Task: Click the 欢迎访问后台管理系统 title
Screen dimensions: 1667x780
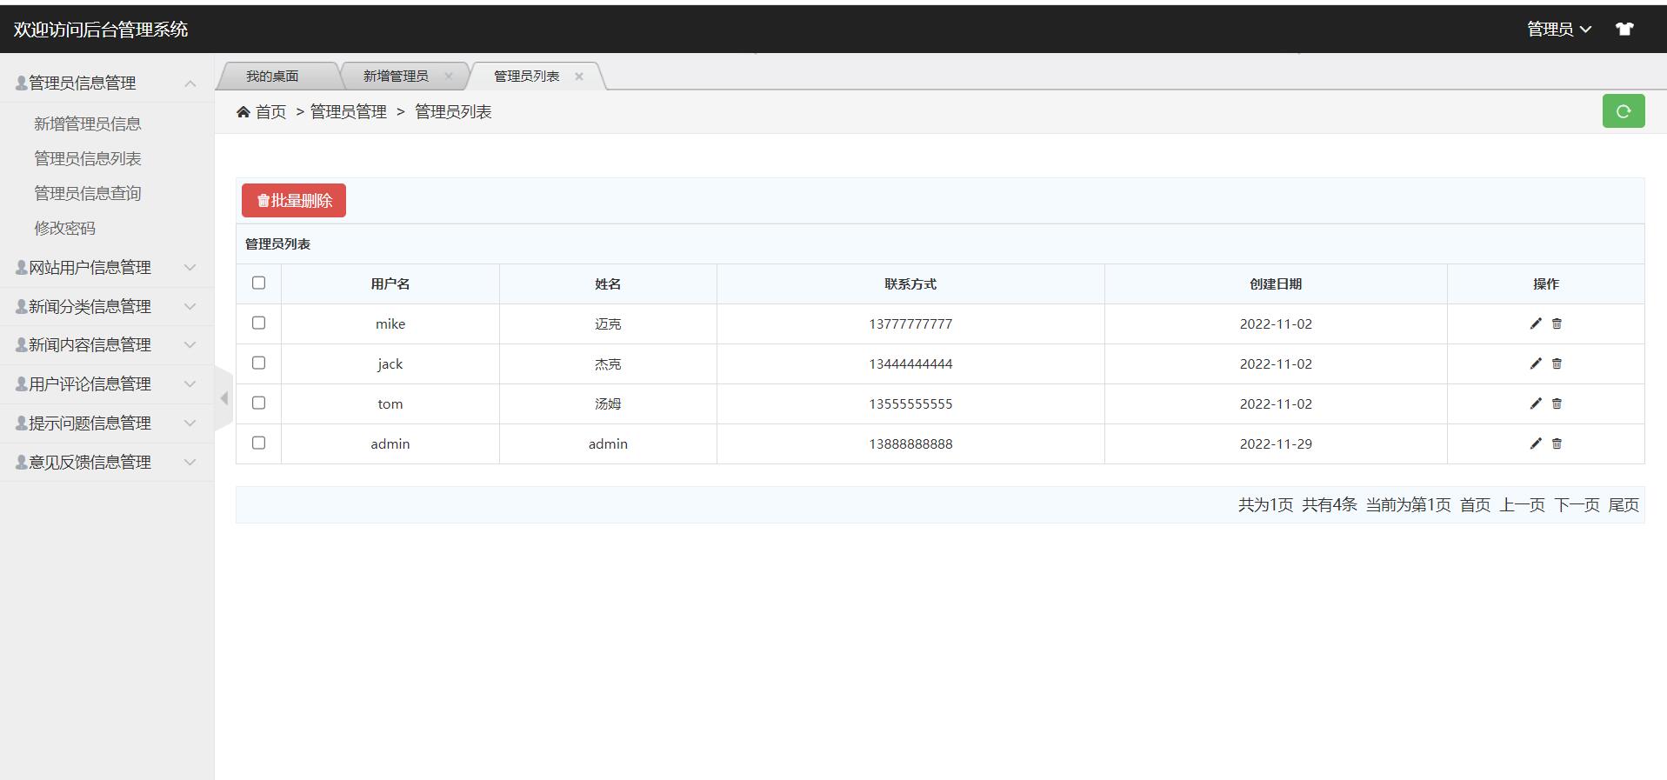Action: pyautogui.click(x=101, y=29)
